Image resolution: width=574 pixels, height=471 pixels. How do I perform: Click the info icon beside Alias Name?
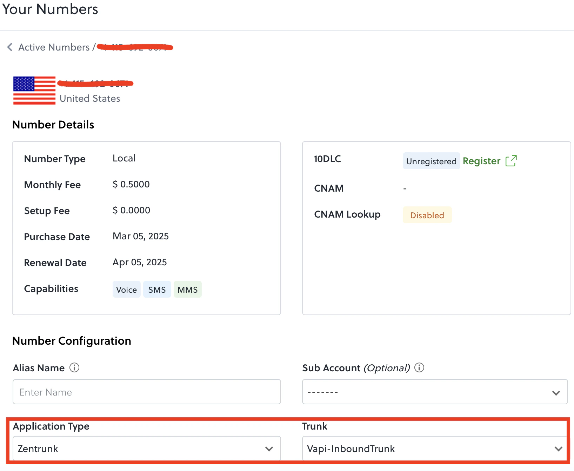[x=74, y=368]
